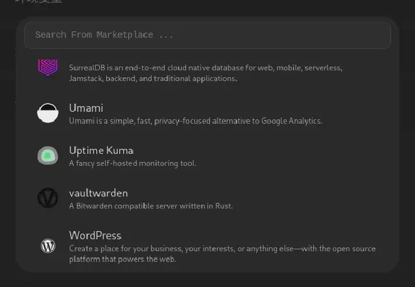The image size is (415, 287).
Task: Focus the Search From Marketplace field
Action: pos(207,35)
